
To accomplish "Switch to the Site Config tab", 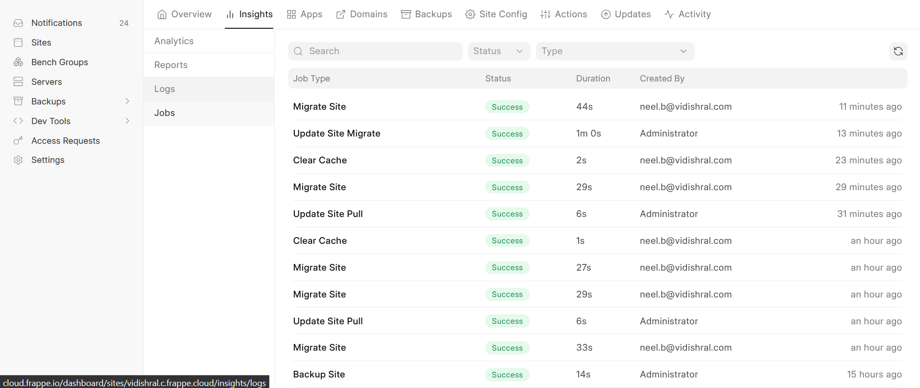I will 496,14.
